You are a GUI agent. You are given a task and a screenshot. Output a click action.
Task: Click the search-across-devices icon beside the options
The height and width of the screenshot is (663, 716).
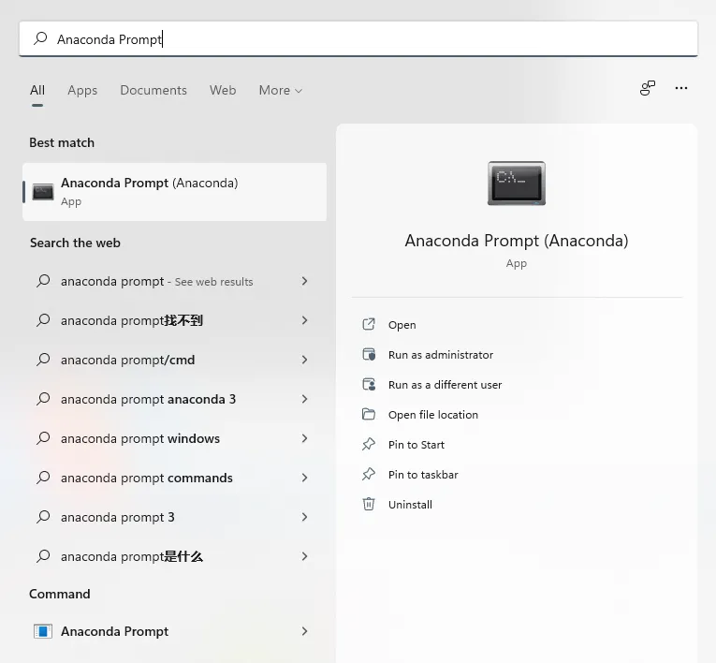(648, 88)
